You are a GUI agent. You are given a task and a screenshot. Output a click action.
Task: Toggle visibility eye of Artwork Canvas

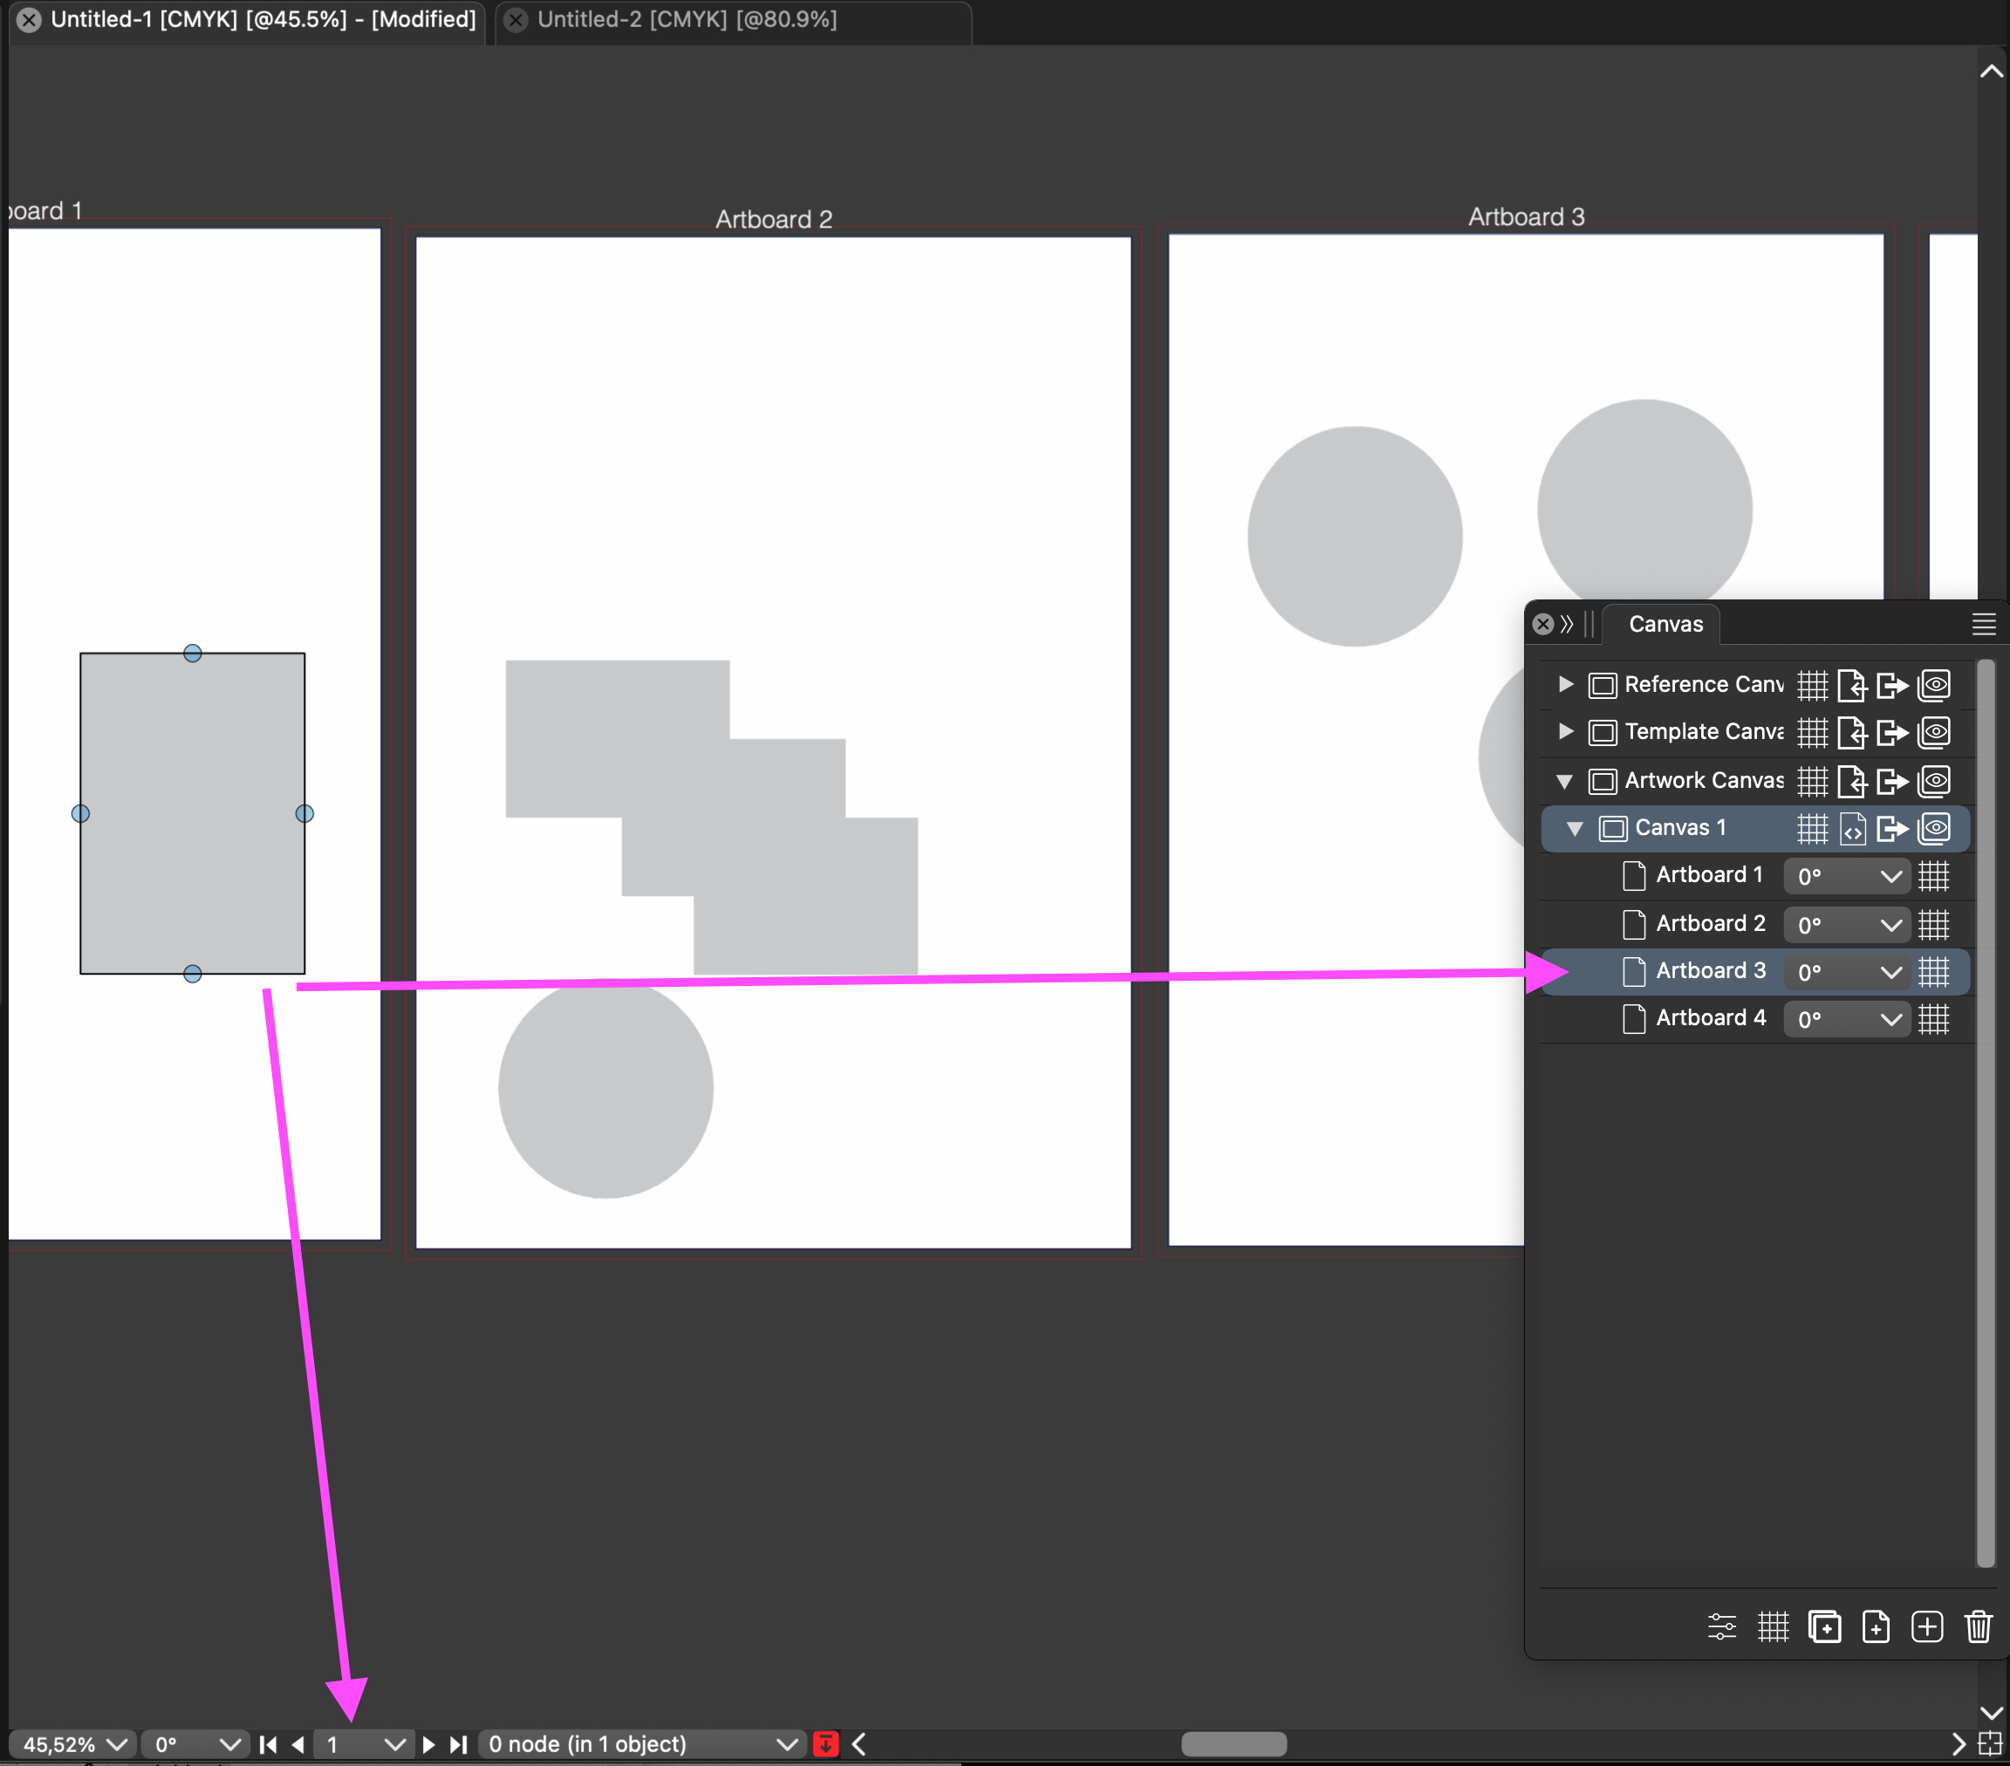(x=1934, y=781)
